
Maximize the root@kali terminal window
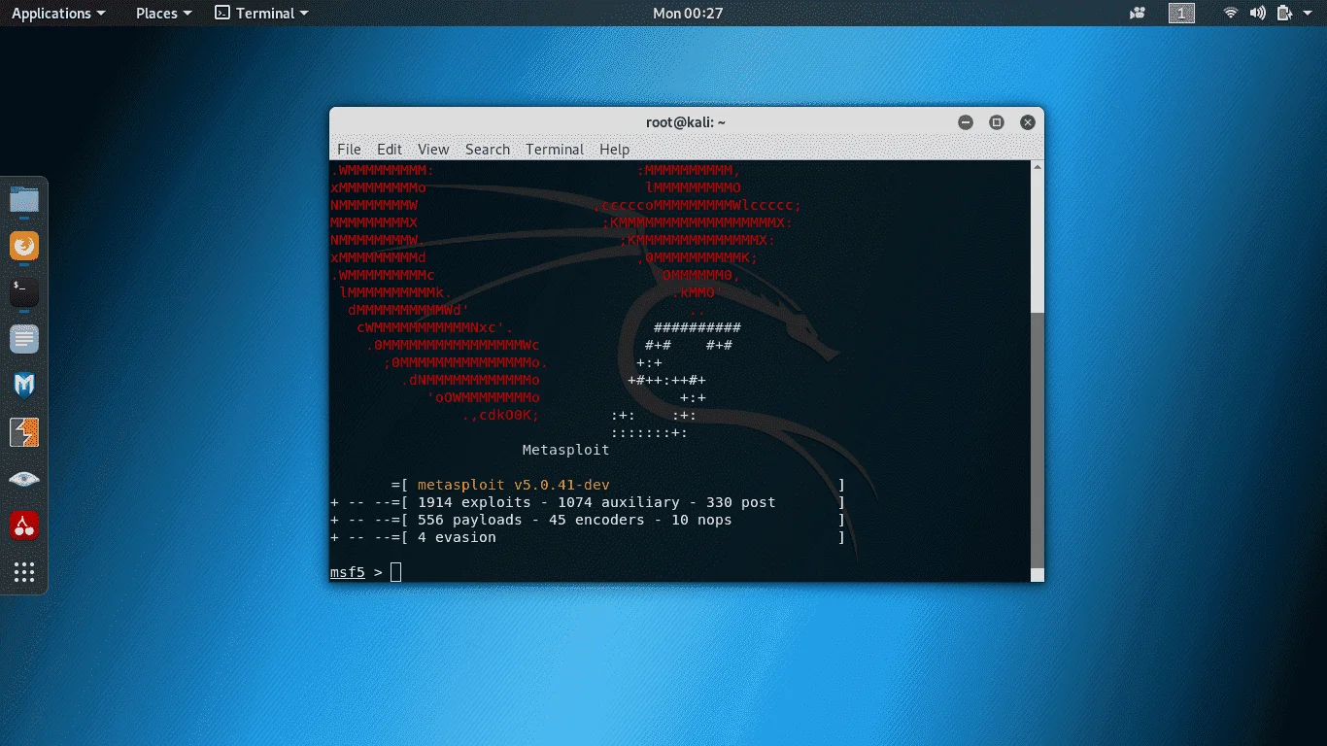[997, 122]
